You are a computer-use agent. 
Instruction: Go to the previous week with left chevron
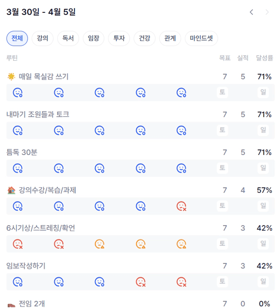(251, 12)
